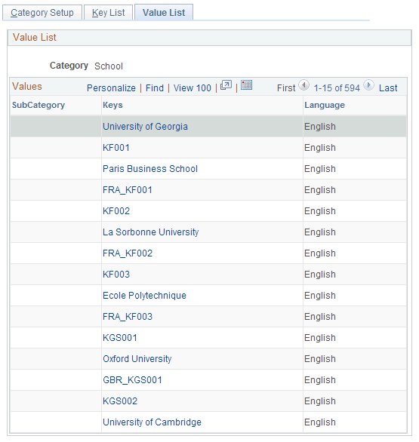Click View 100 link

[x=193, y=88]
